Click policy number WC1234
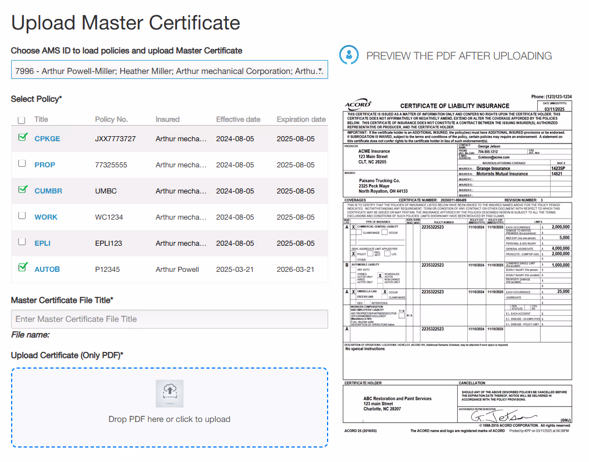 pyautogui.click(x=109, y=217)
